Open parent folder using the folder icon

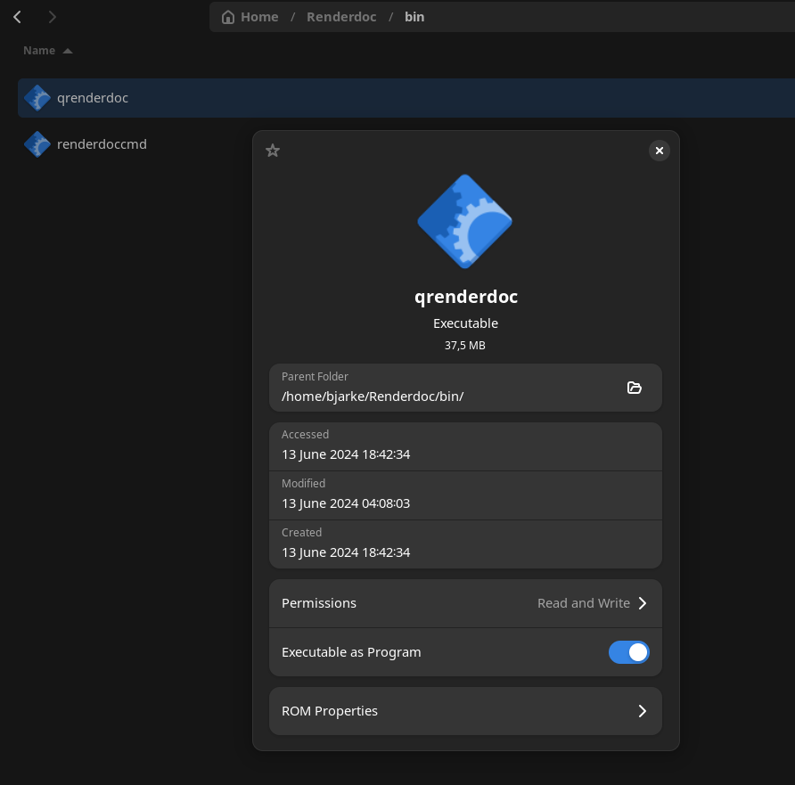click(x=635, y=388)
